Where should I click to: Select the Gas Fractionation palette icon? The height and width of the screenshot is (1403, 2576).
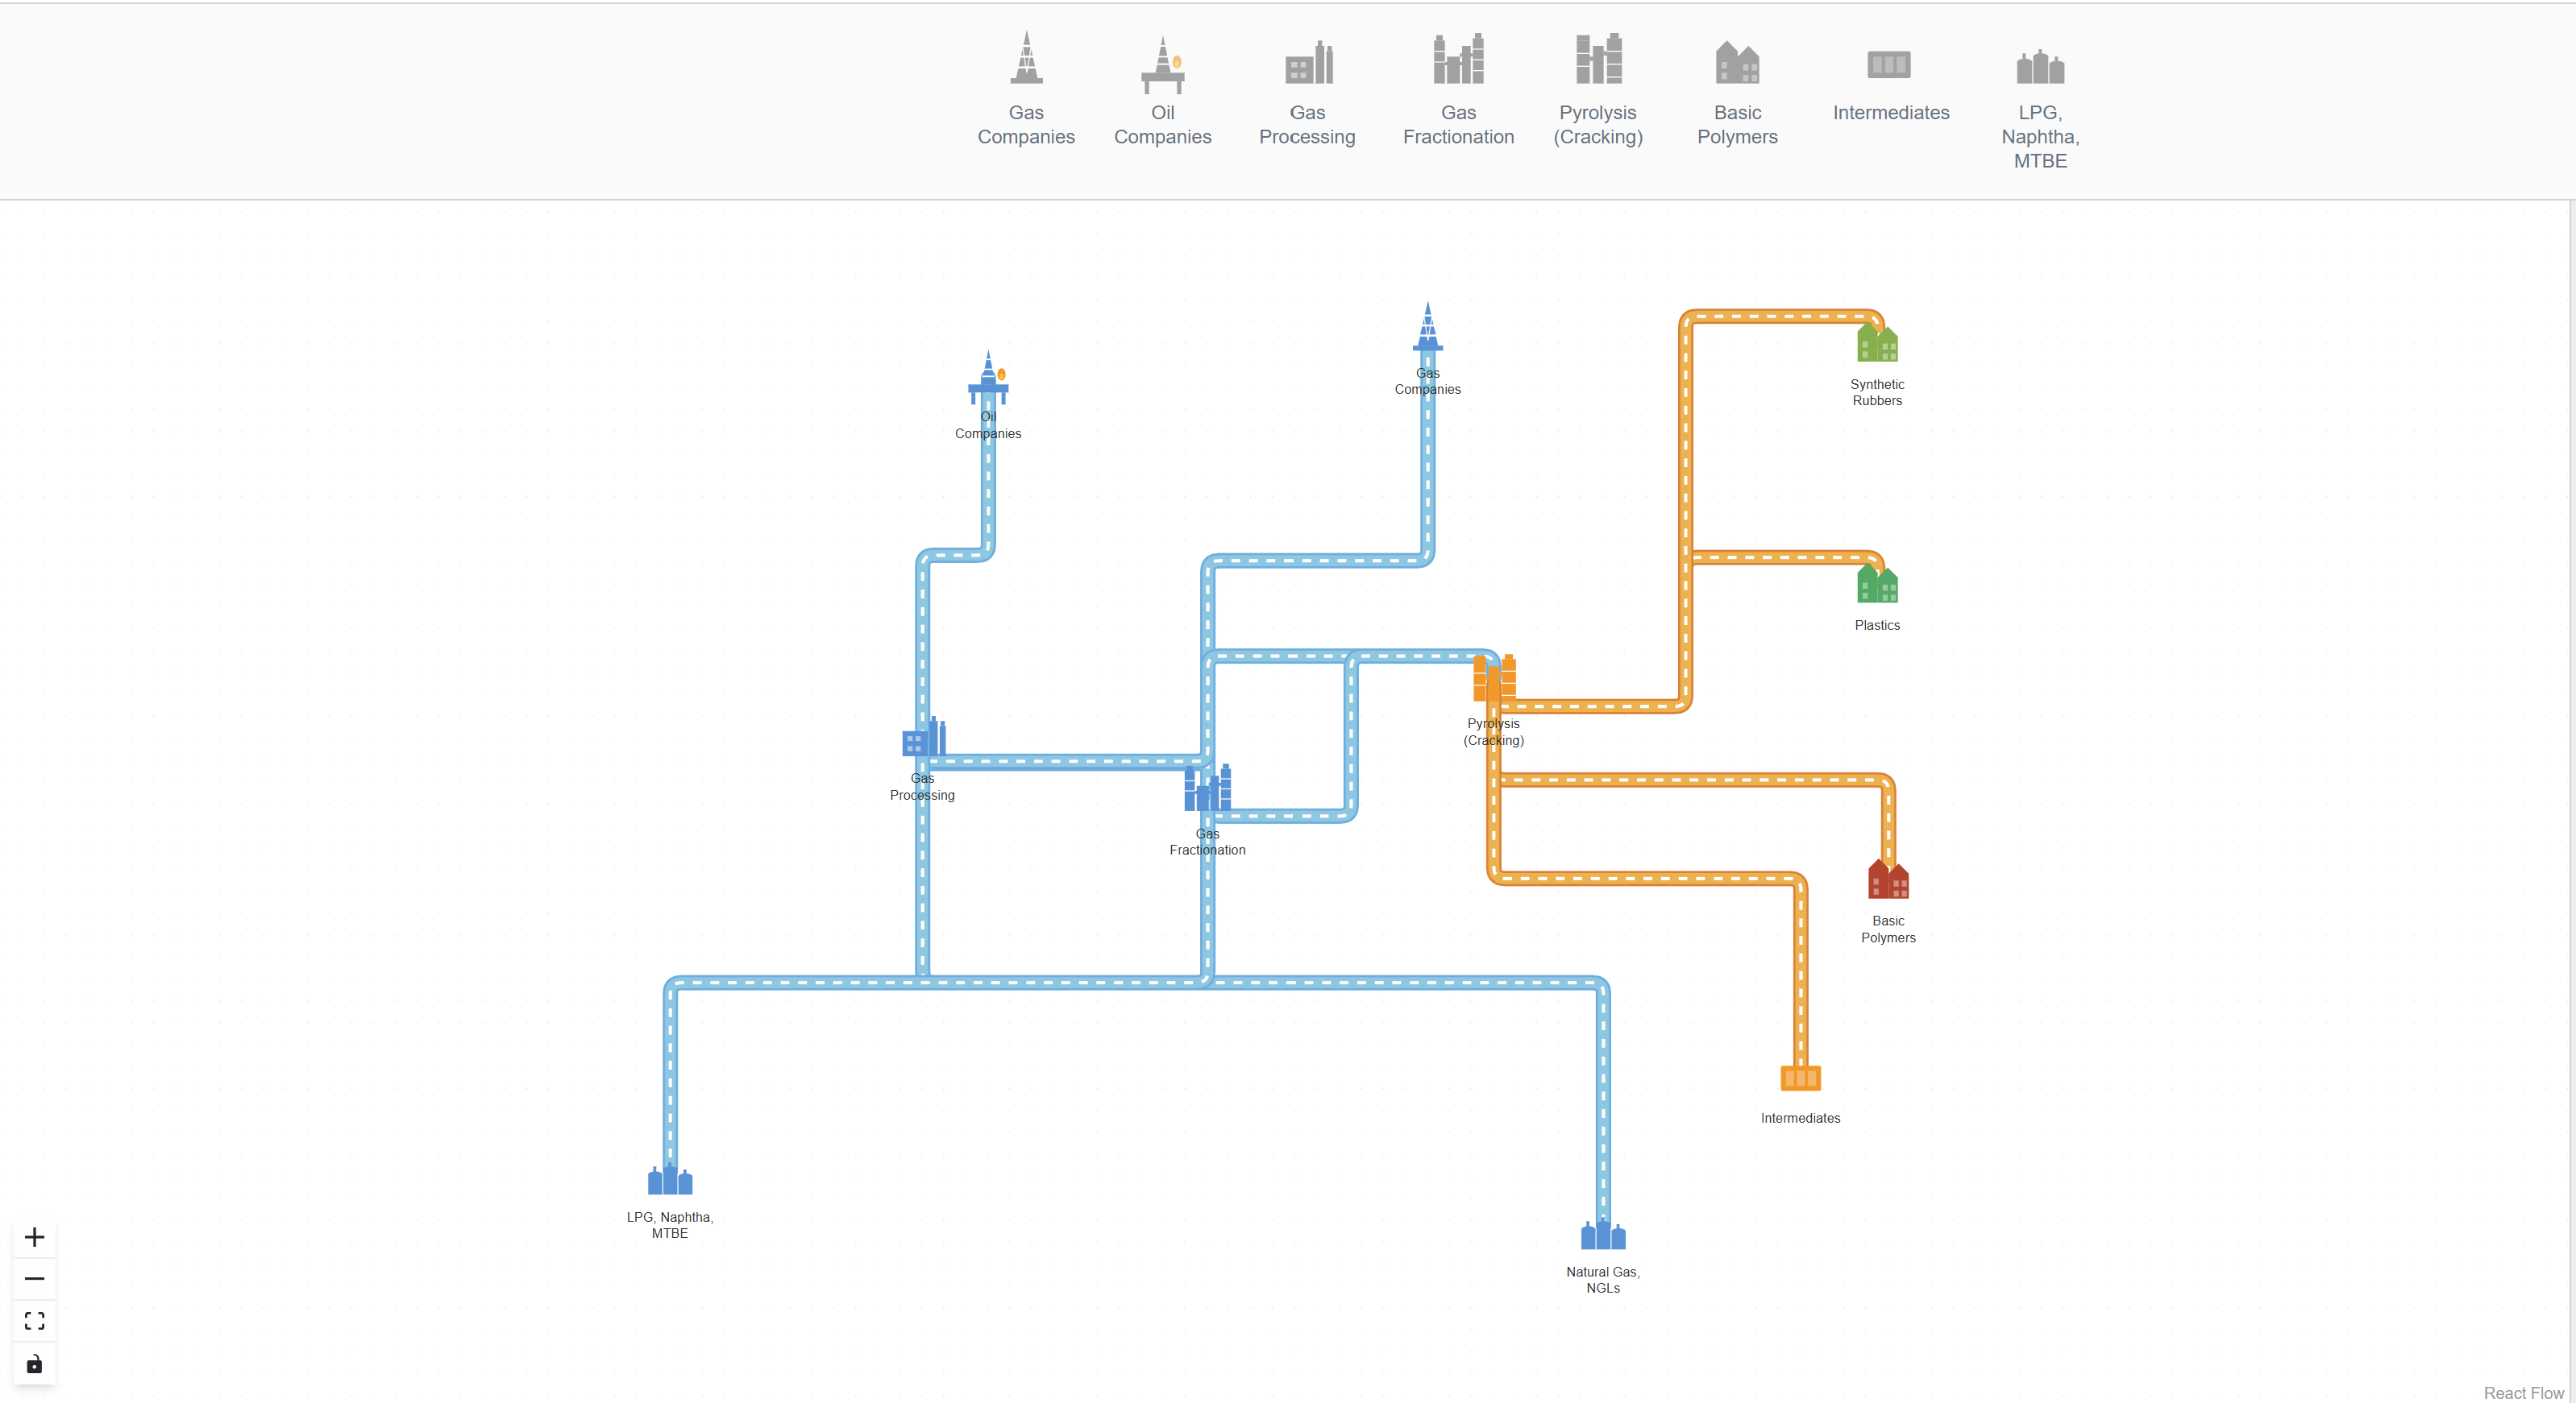[x=1457, y=62]
